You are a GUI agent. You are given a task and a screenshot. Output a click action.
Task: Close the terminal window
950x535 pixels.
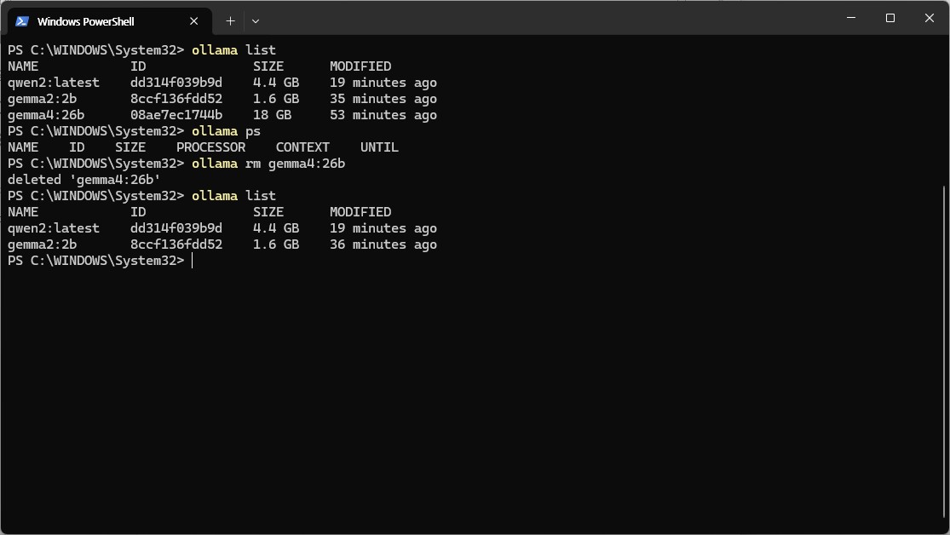[x=929, y=18]
